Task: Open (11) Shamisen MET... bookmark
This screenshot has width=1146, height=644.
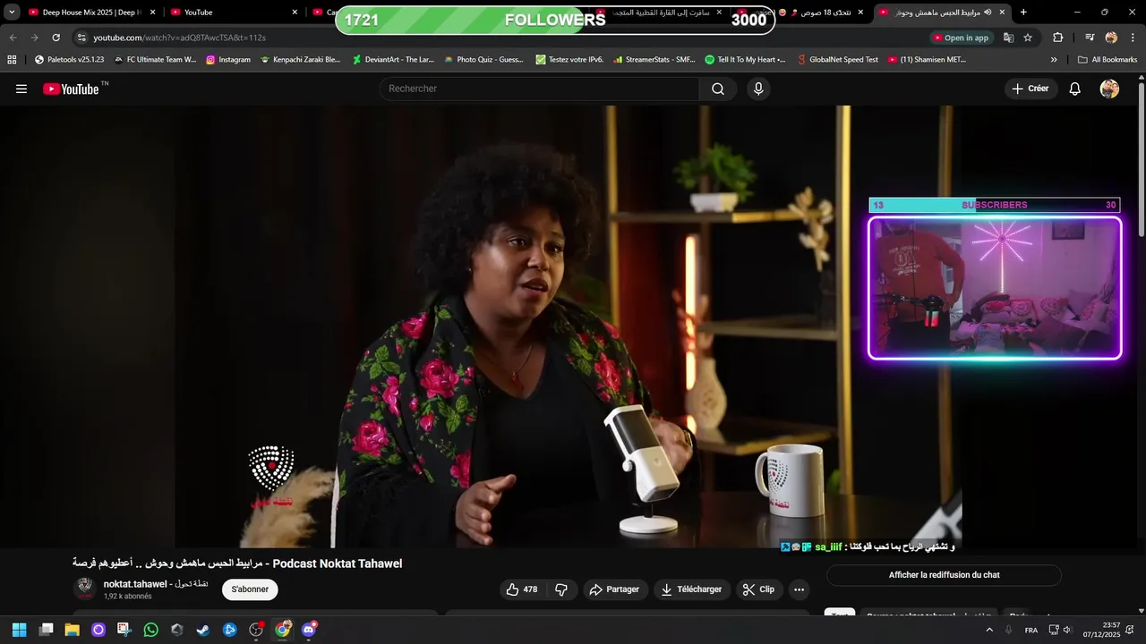Action: click(927, 60)
